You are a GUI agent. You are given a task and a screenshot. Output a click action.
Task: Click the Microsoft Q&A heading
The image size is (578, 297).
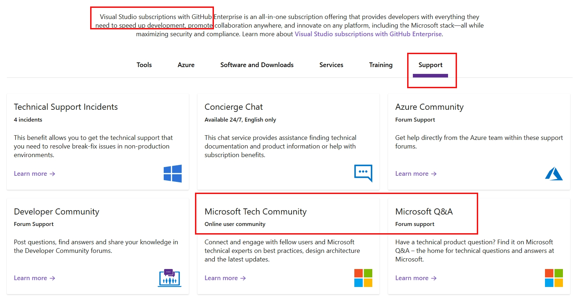coord(424,212)
